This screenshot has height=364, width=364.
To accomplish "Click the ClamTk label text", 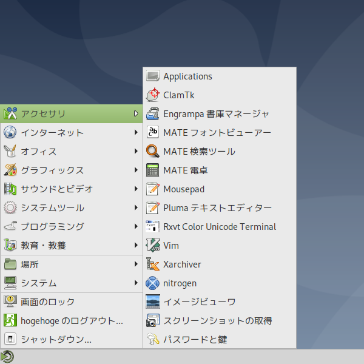I will [179, 95].
